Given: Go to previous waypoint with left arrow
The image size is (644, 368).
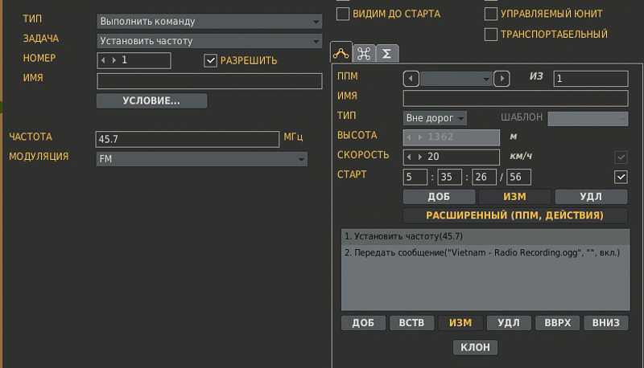Looking at the screenshot, I should pos(411,78).
